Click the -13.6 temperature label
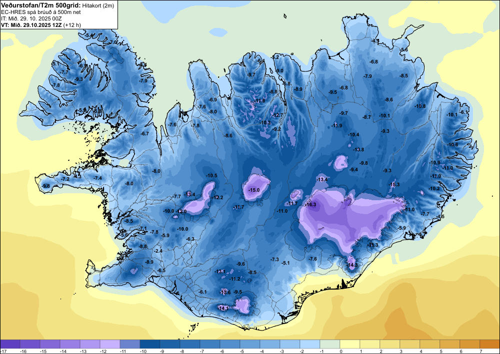This screenshot has height=354, width=500. point(225,292)
